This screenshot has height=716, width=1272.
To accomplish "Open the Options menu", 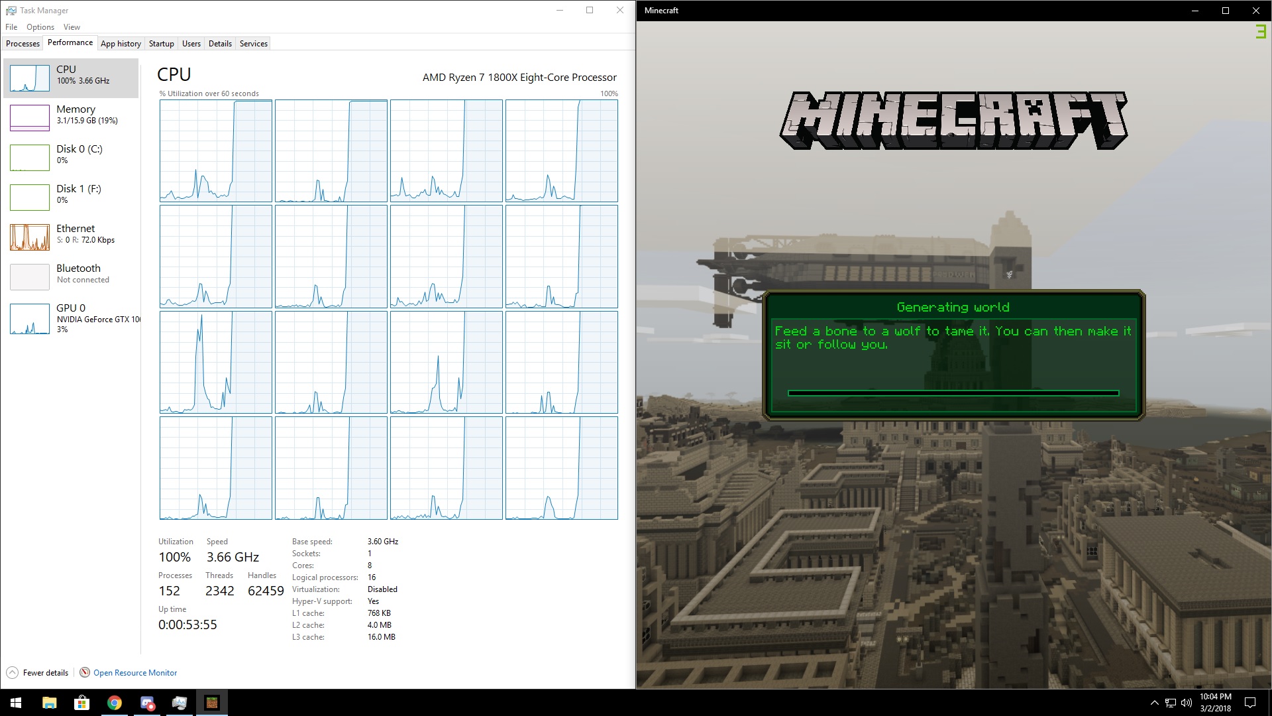I will tap(40, 27).
